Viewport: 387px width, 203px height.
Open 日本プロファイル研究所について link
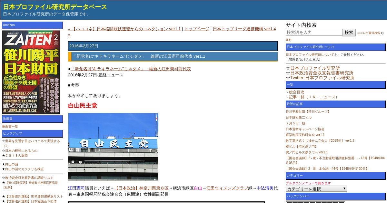(x=310, y=55)
